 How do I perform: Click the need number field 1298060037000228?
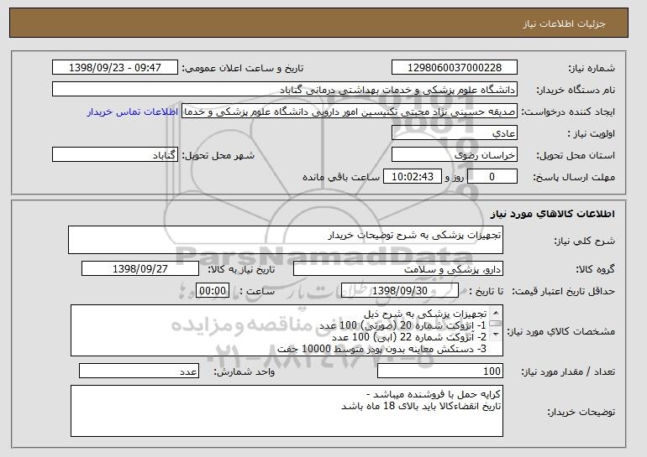(455, 68)
